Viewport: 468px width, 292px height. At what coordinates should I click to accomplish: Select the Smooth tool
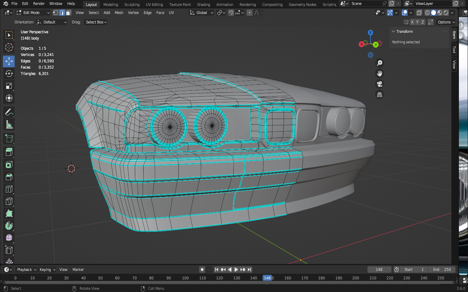(9, 238)
